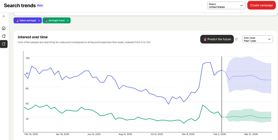Screen dimensions: 278x140
Task: Click the Create campaign button
Action: [x=261, y=5]
